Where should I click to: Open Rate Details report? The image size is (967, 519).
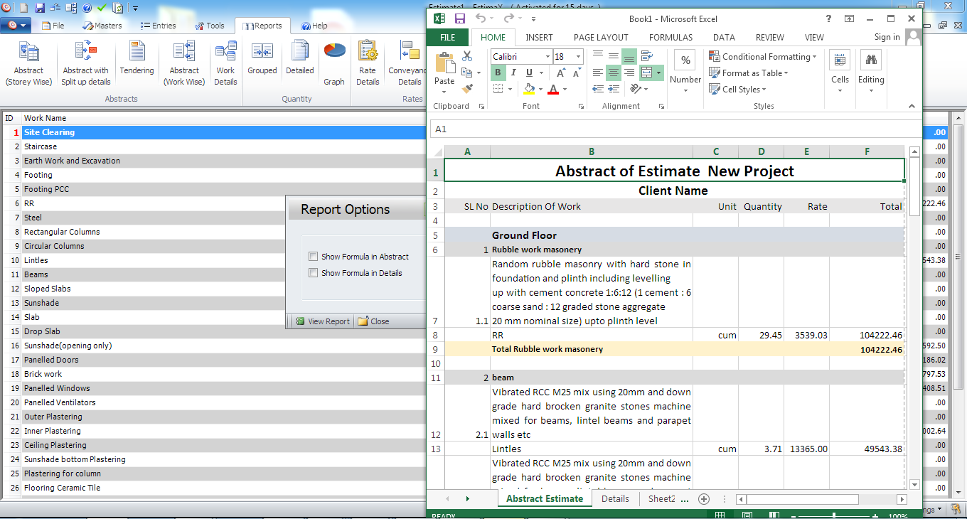(368, 63)
